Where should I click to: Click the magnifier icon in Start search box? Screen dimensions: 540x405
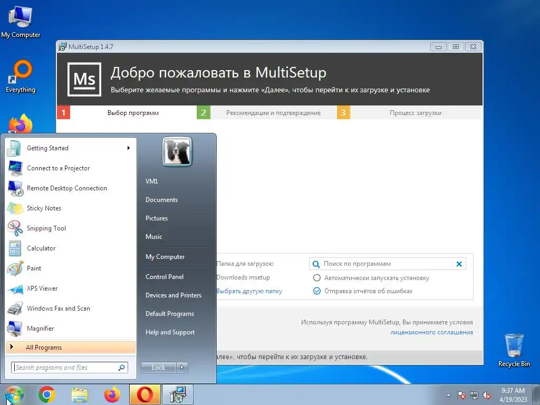click(121, 368)
